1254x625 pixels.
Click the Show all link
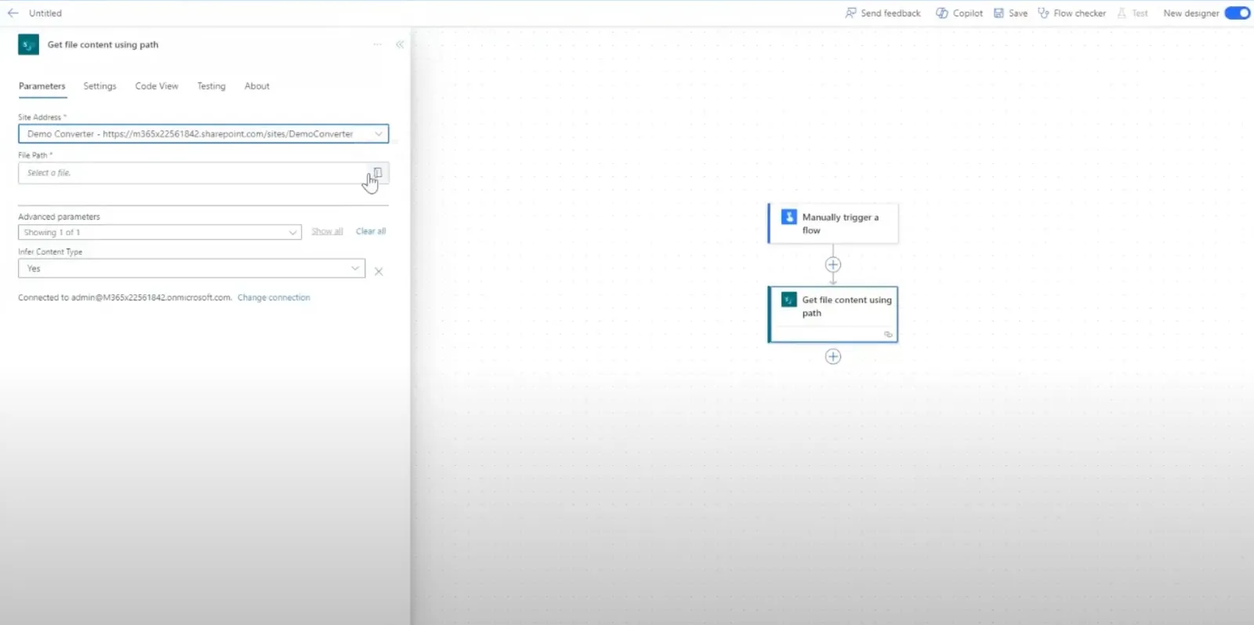coord(327,231)
